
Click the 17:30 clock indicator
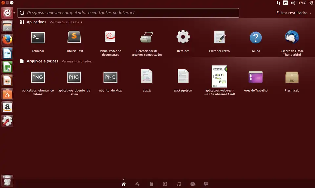tap(302, 3)
